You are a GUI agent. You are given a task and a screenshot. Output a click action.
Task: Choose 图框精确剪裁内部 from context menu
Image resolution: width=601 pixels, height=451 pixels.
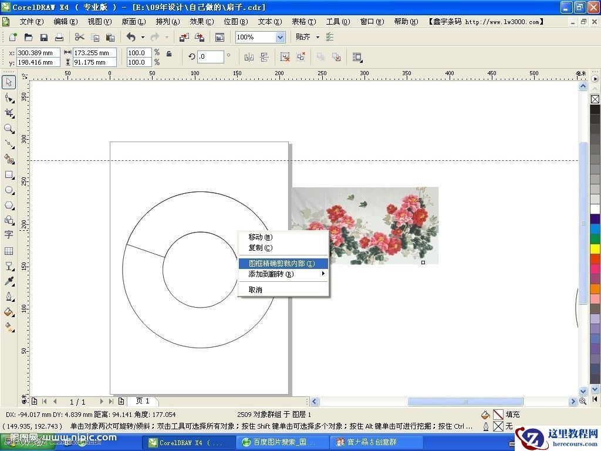tap(282, 264)
